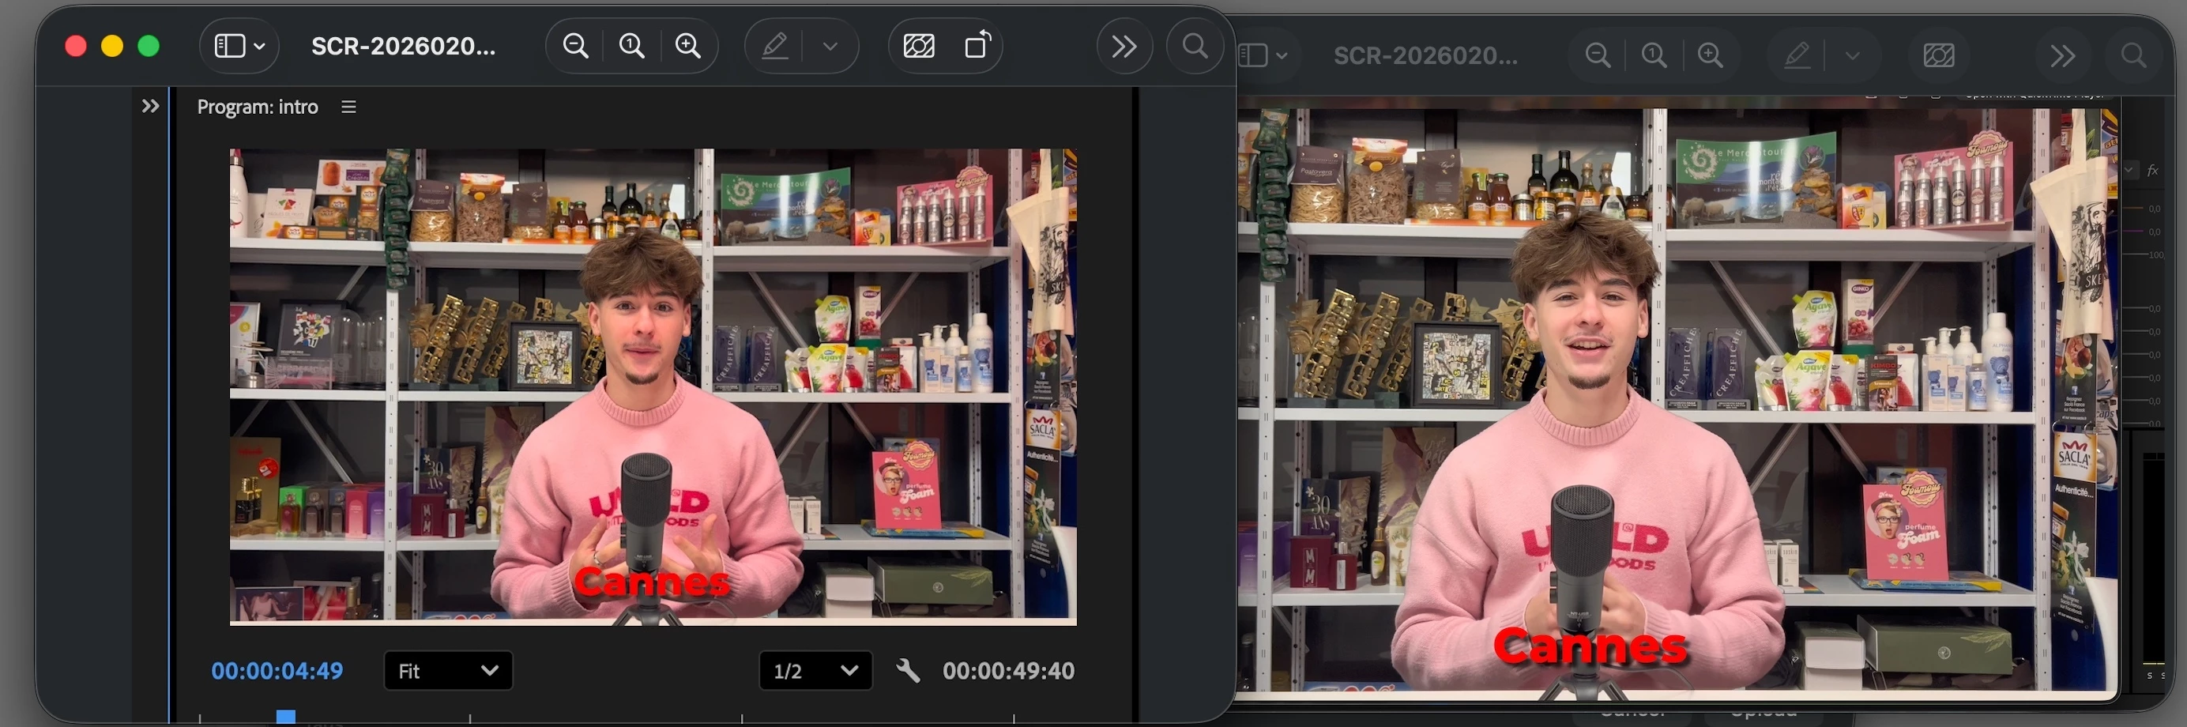Click the blue playhead marker on timeline
2187x727 pixels.
pos(286,718)
